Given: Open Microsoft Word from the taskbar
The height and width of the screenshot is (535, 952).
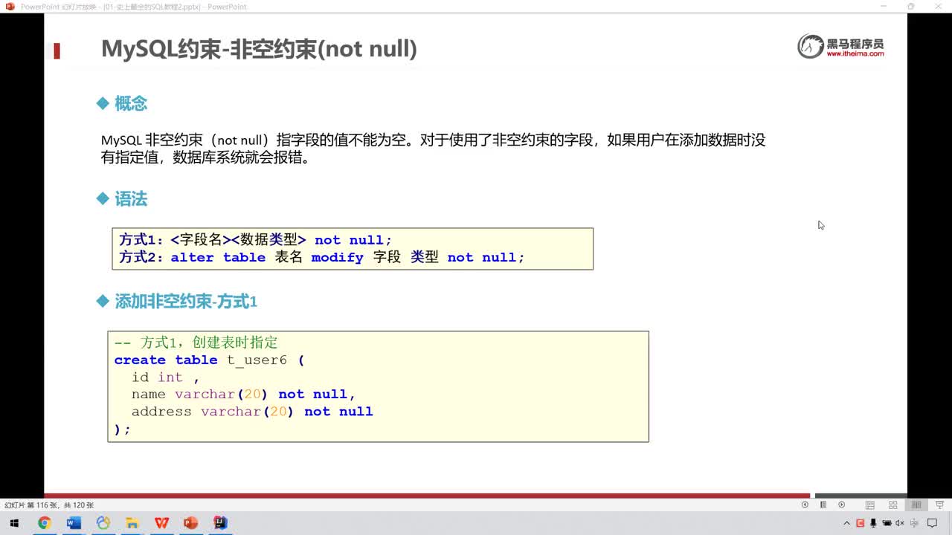Looking at the screenshot, I should [x=74, y=523].
